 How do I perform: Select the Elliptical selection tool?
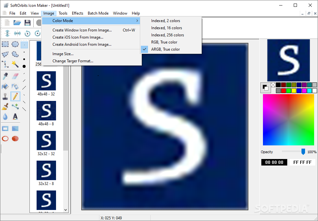15,44
